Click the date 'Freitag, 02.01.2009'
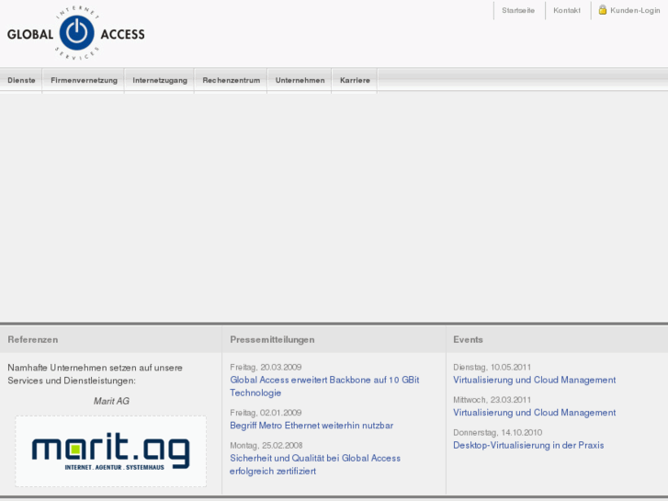This screenshot has height=501, width=668. [x=266, y=413]
